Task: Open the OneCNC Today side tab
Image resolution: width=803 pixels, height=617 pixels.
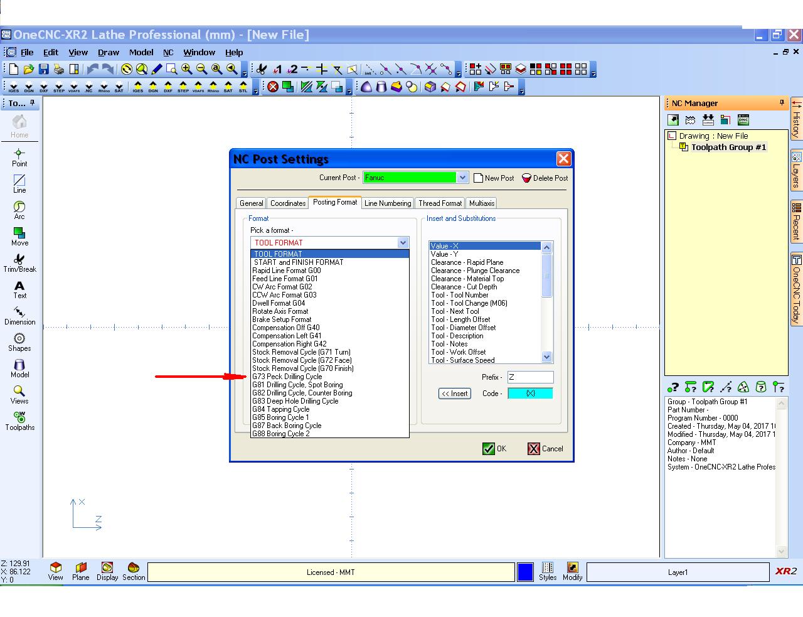Action: 796,289
